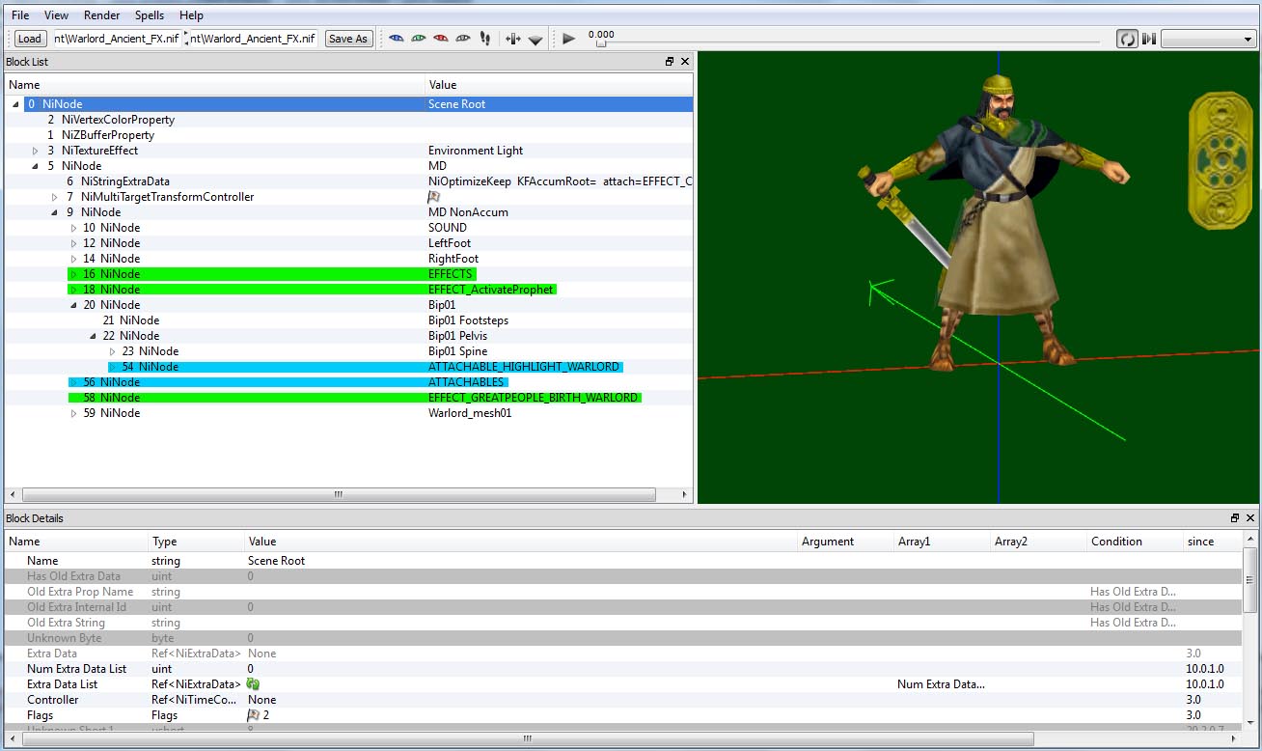Open the View menu

coord(56,15)
